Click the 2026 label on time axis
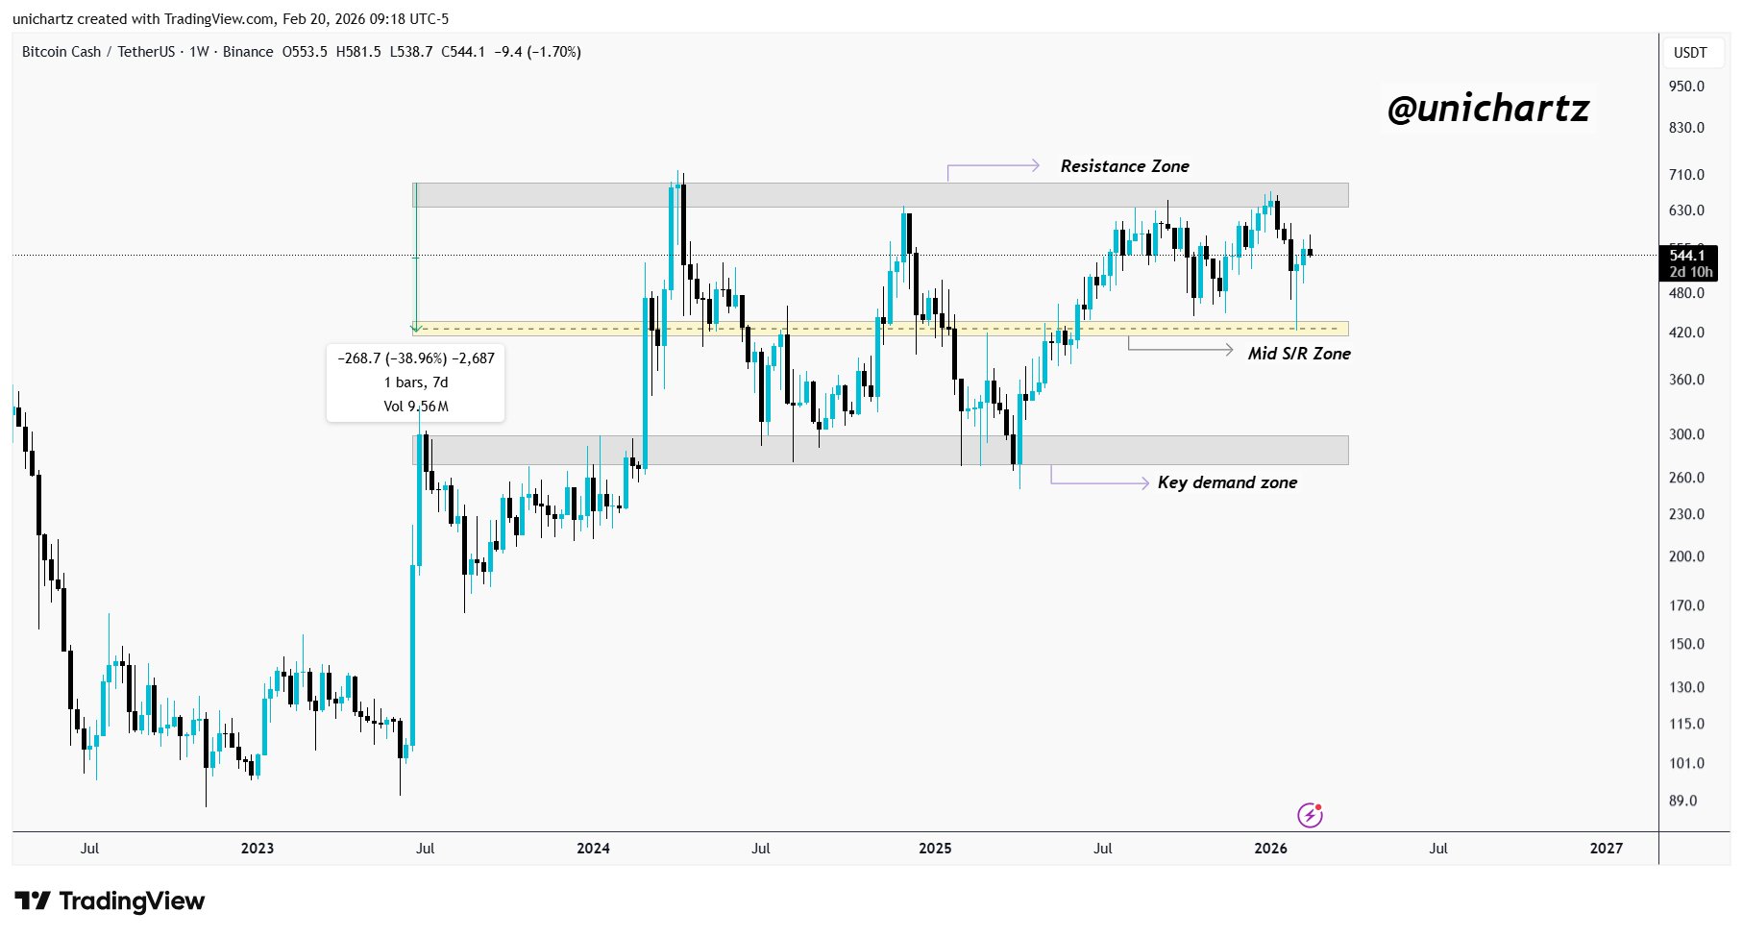This screenshot has height=937, width=1743. pos(1270,848)
